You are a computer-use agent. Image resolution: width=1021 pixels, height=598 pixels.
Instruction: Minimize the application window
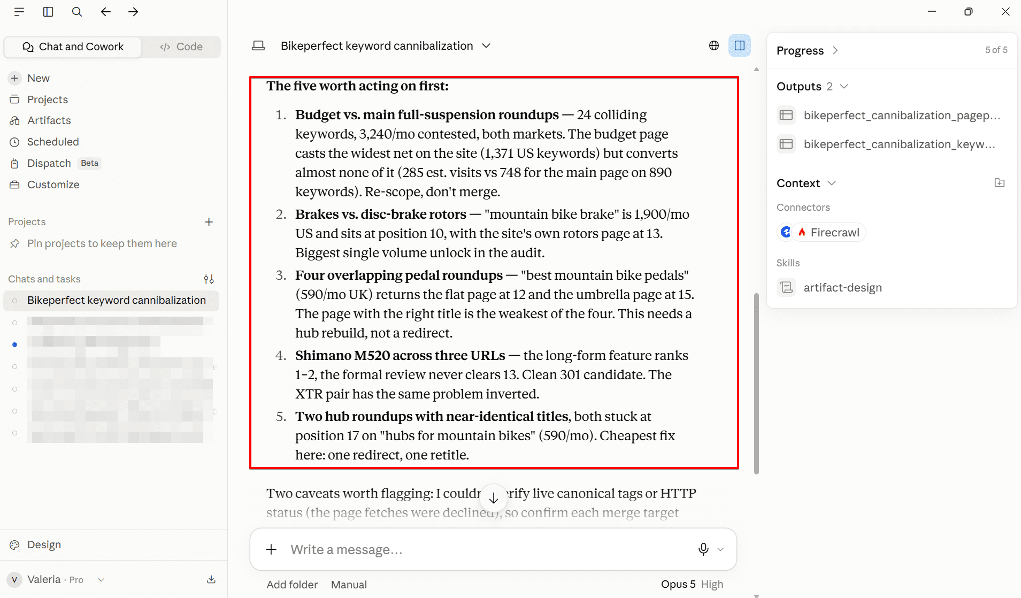coord(932,12)
